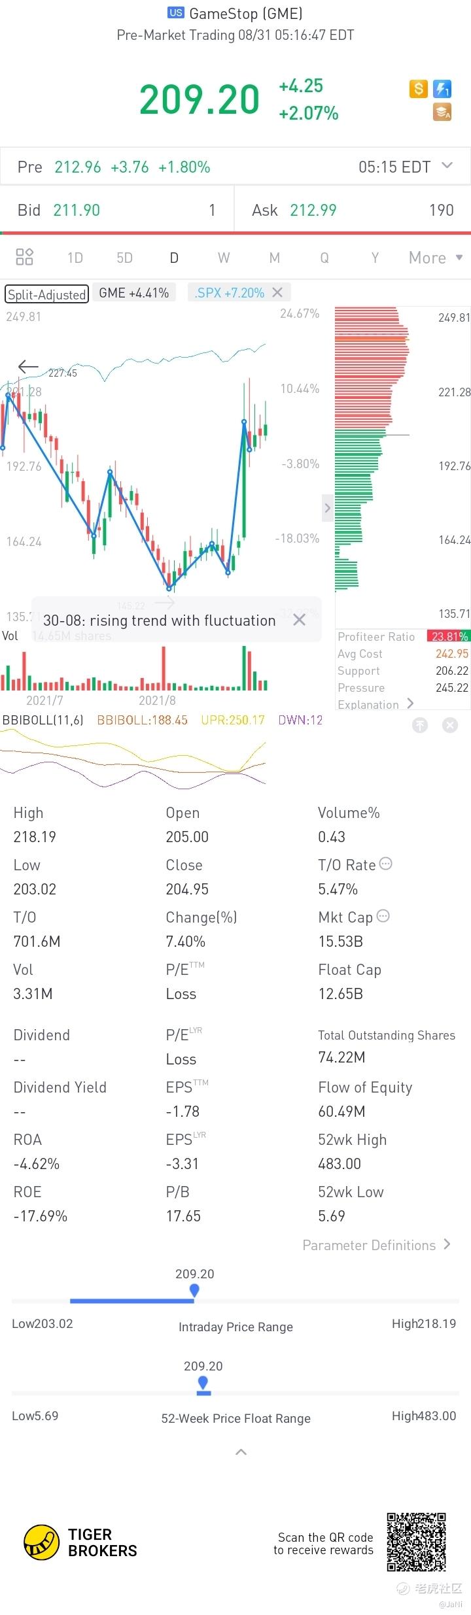Open the Explanation link
The width and height of the screenshot is (471, 1615).
pyautogui.click(x=375, y=704)
